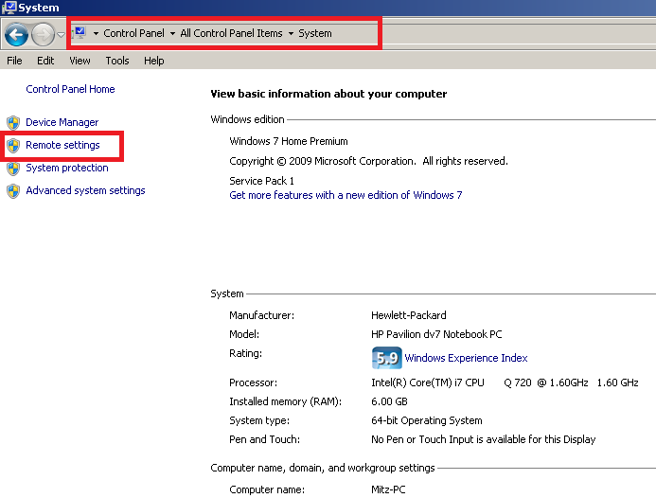The image size is (656, 498).
Task: Click the View basic information heading
Action: click(328, 94)
